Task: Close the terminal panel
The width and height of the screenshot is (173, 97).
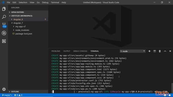Action: point(170,51)
